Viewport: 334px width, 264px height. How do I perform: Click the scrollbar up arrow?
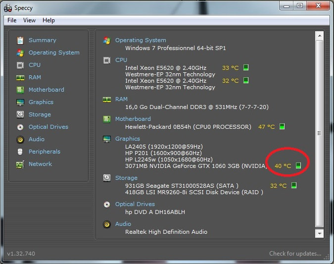coord(320,36)
